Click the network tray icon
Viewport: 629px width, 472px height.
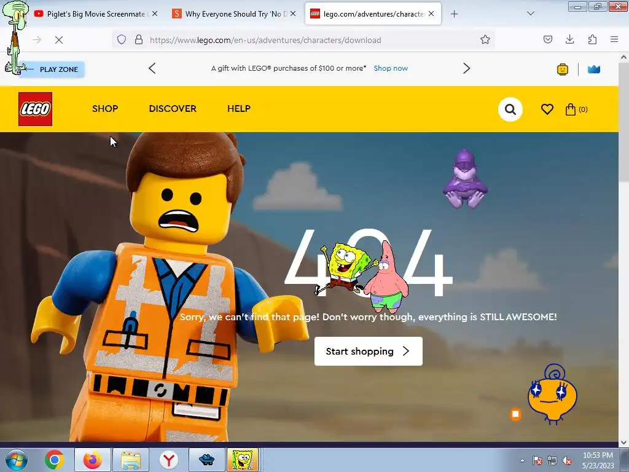(x=552, y=460)
